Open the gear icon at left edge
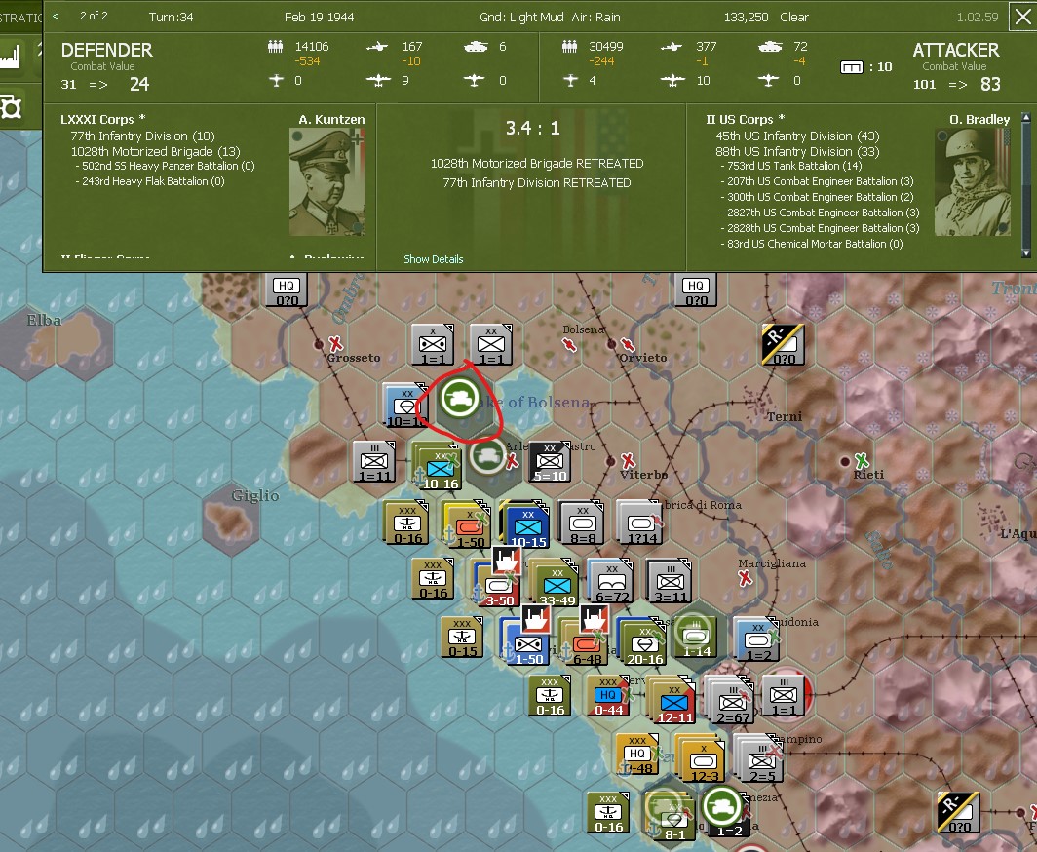The image size is (1037, 852). tap(11, 106)
